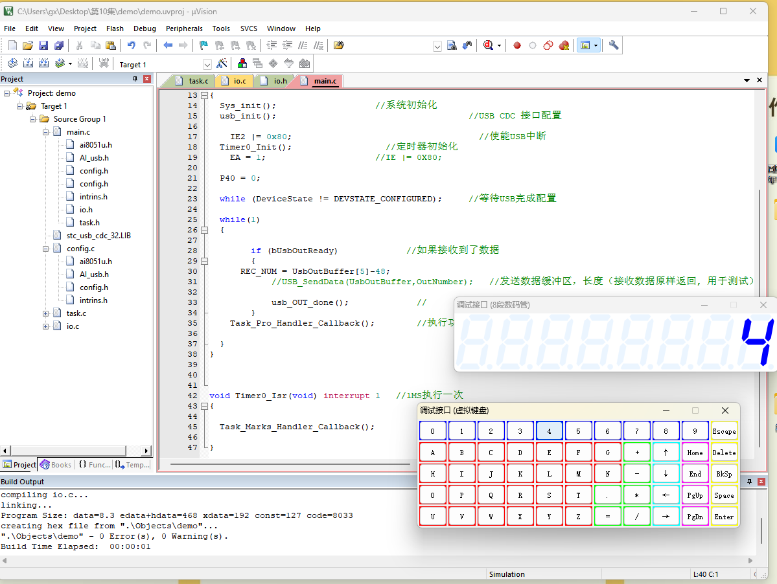
Task: Click the Translate file icon in build toolbar
Action: pos(12,63)
